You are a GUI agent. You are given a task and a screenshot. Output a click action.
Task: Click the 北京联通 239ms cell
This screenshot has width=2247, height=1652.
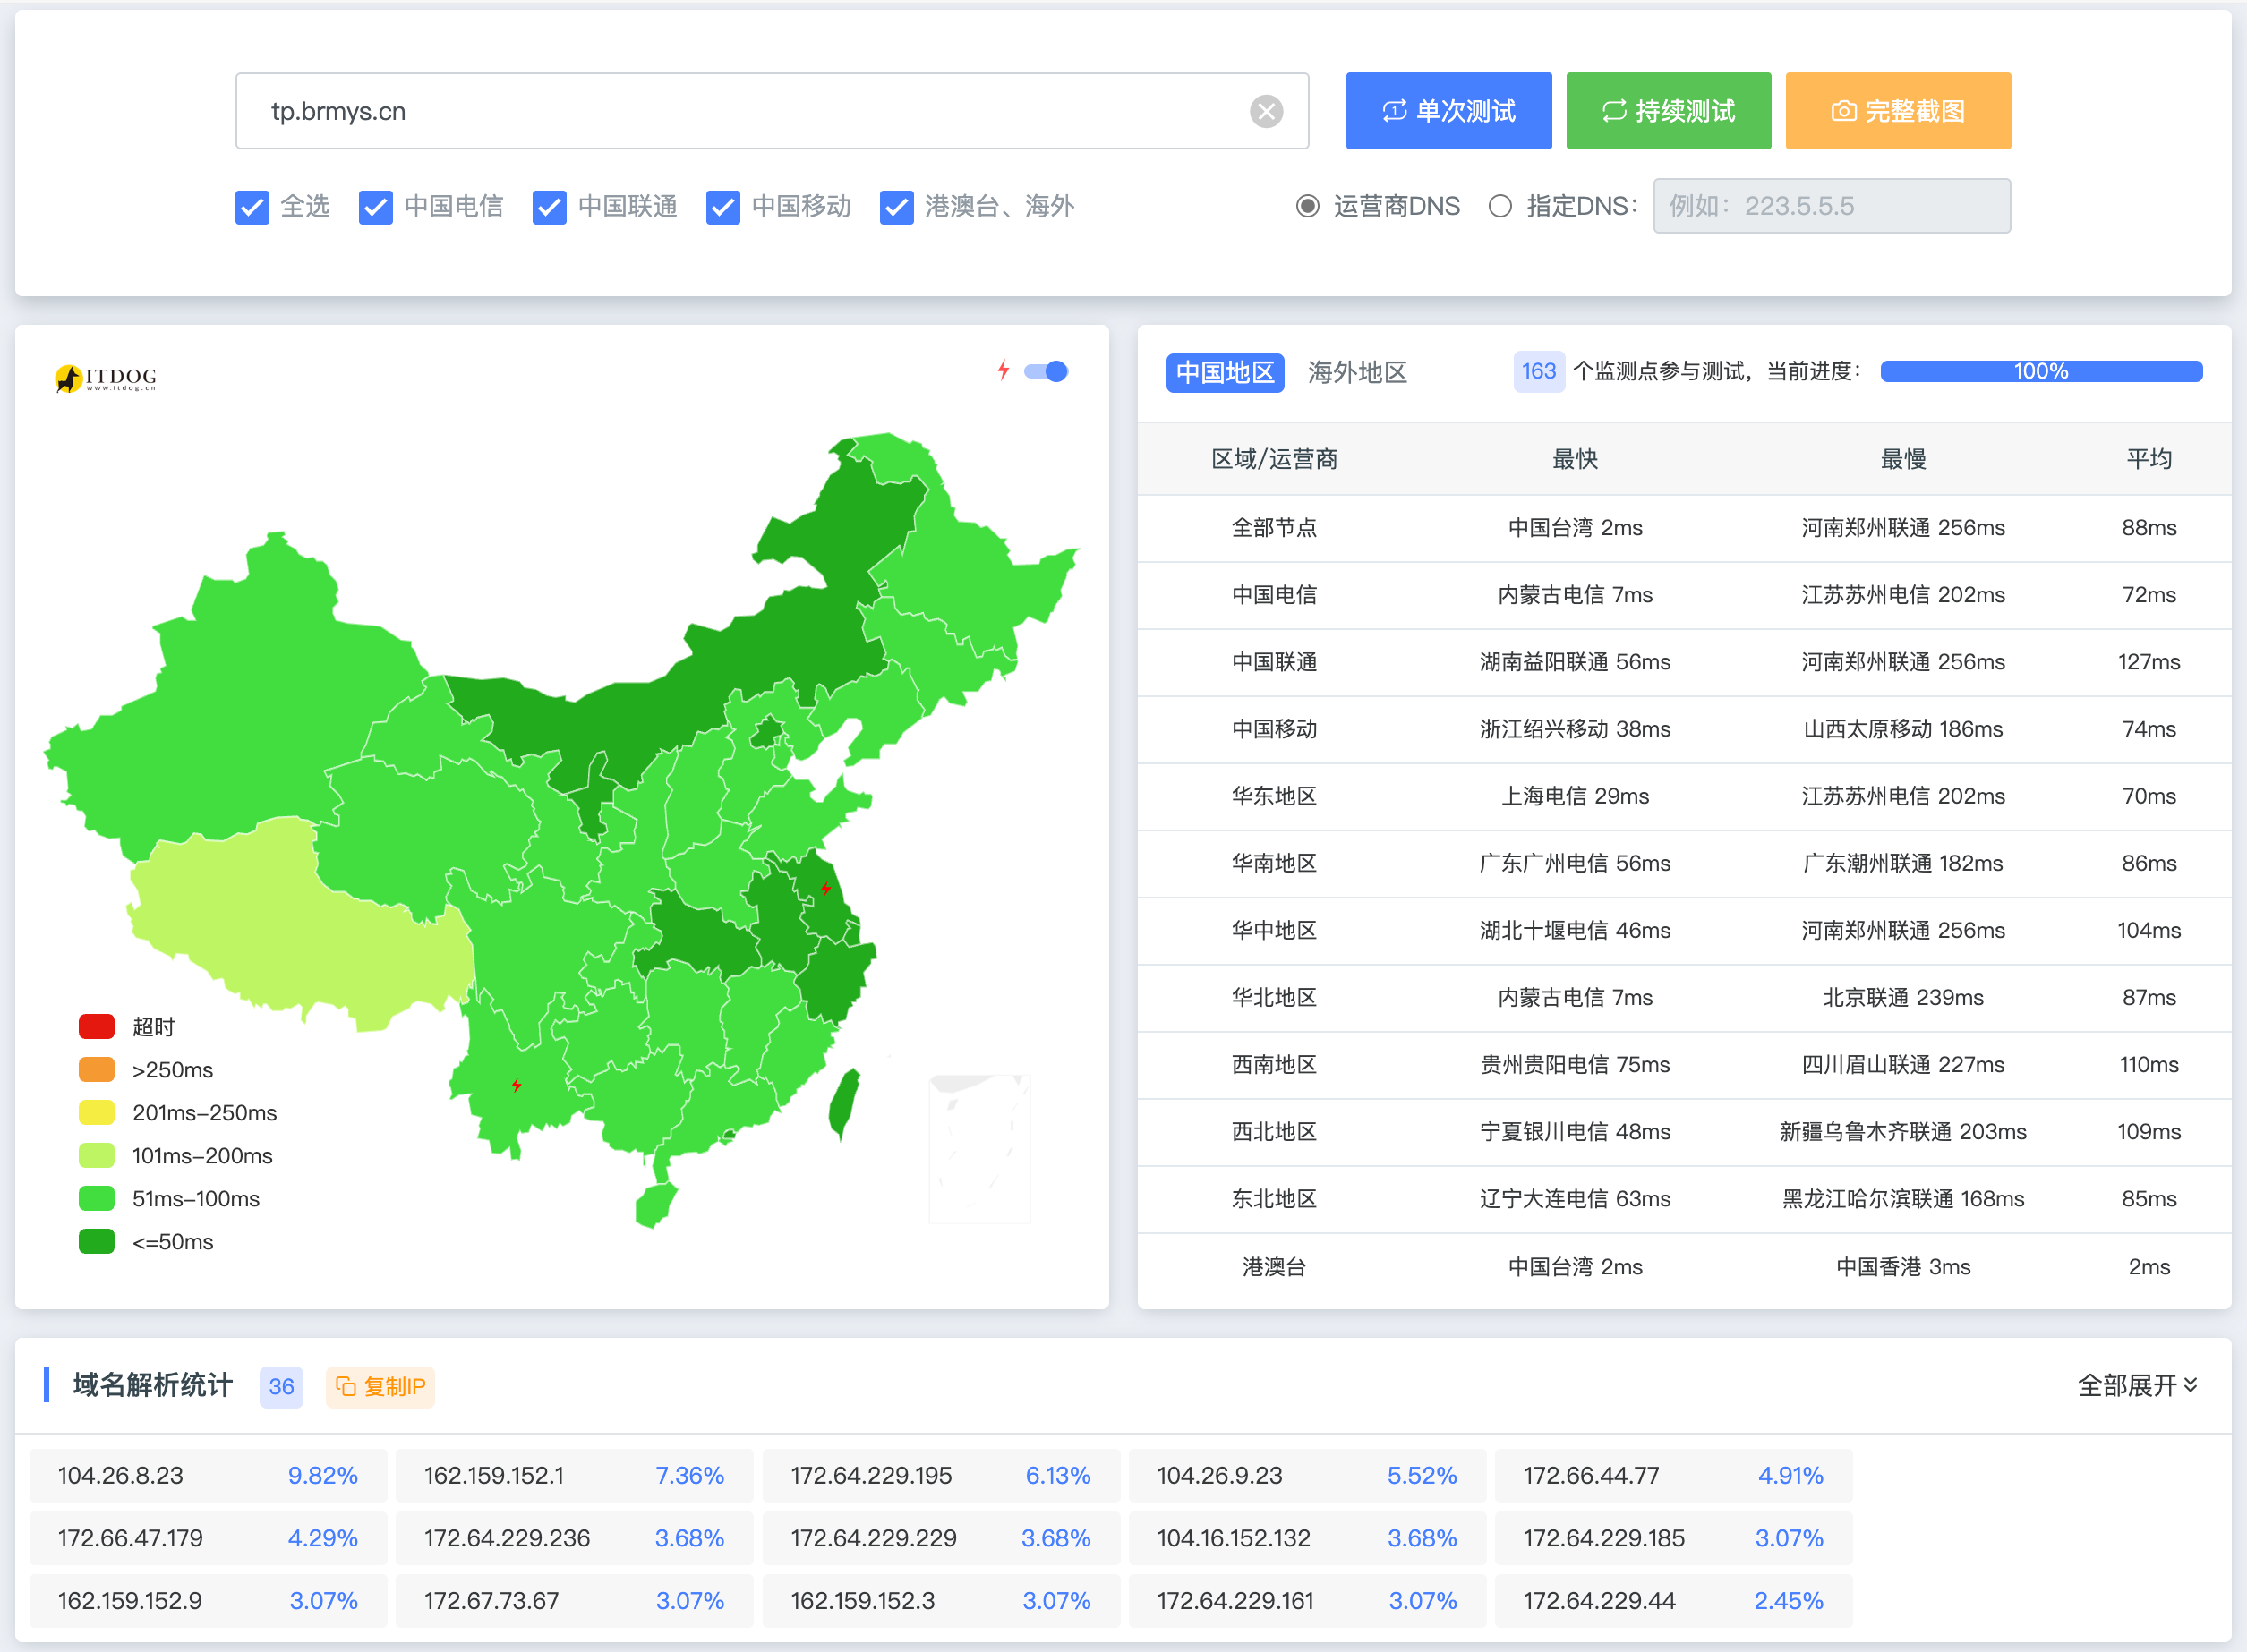[x=1903, y=997]
